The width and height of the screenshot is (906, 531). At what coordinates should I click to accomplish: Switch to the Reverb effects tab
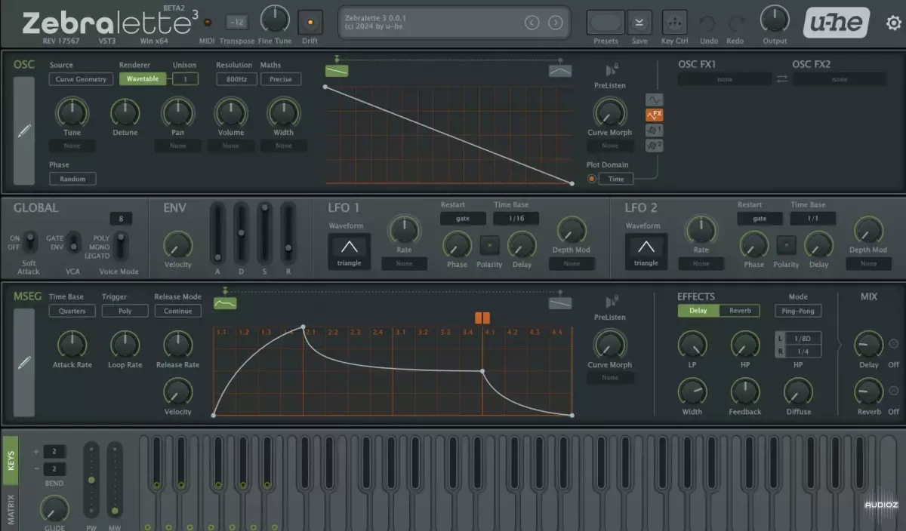[740, 311]
